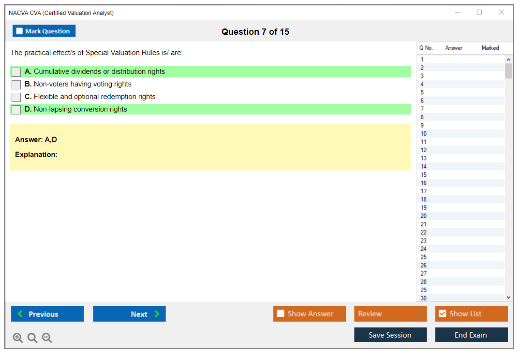Image resolution: width=520 pixels, height=355 pixels.
Task: Maximize the exam window
Action: 479,13
